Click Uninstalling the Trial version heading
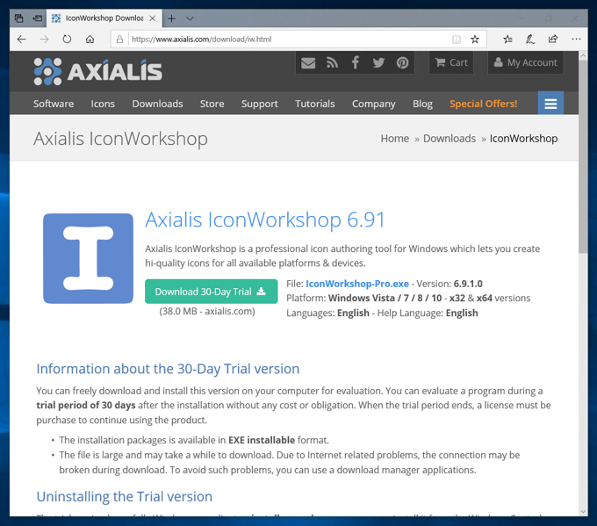 (125, 497)
